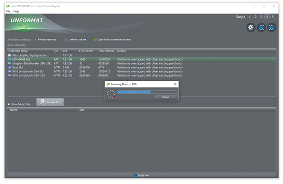
Task: Click the 6293488 first sector cell
Action: point(84,75)
